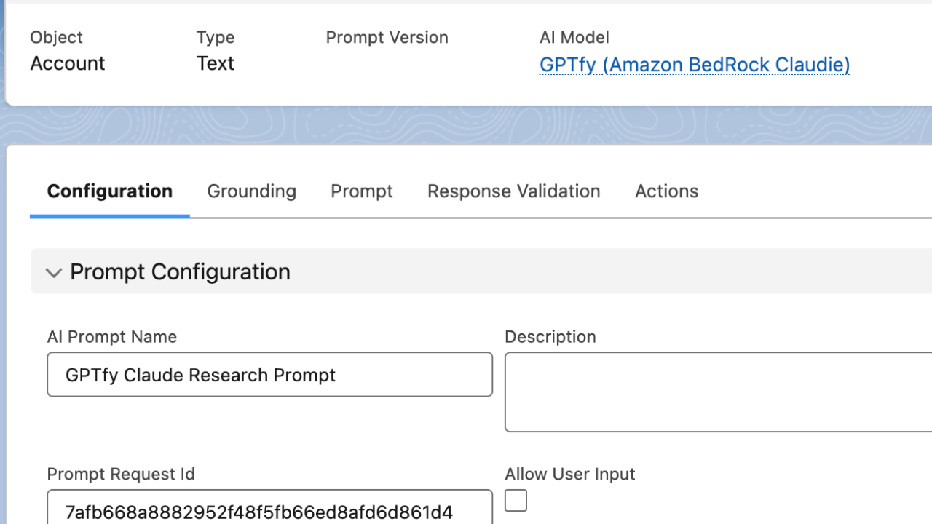This screenshot has width=932, height=524.
Task: Toggle the Allow User Input checkbox
Action: pyautogui.click(x=516, y=501)
